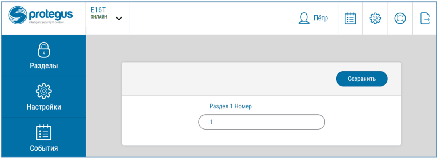Screen dimensions: 438x159
Task: Click the gear icon in sidebar
Action: pos(44,91)
